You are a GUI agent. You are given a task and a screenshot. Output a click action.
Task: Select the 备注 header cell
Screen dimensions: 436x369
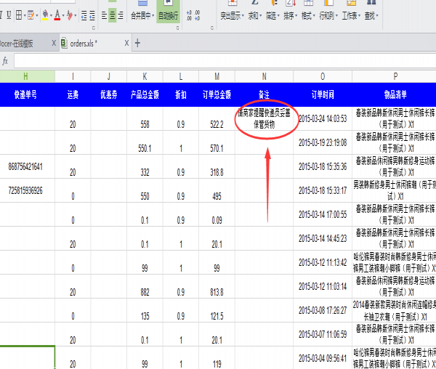[x=264, y=94]
